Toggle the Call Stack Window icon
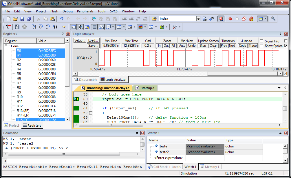This screenshot has width=291, height=178. click(x=101, y=27)
